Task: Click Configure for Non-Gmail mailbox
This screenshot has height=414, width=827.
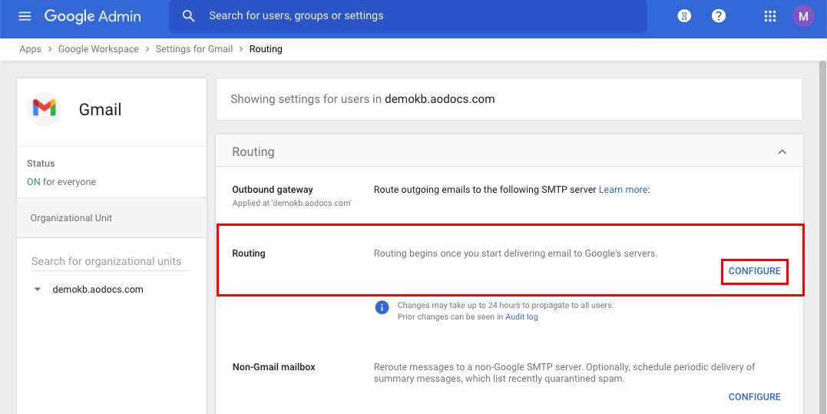Action: (x=754, y=396)
